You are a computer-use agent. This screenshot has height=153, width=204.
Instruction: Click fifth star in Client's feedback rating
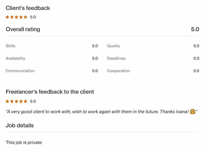(x=25, y=17)
